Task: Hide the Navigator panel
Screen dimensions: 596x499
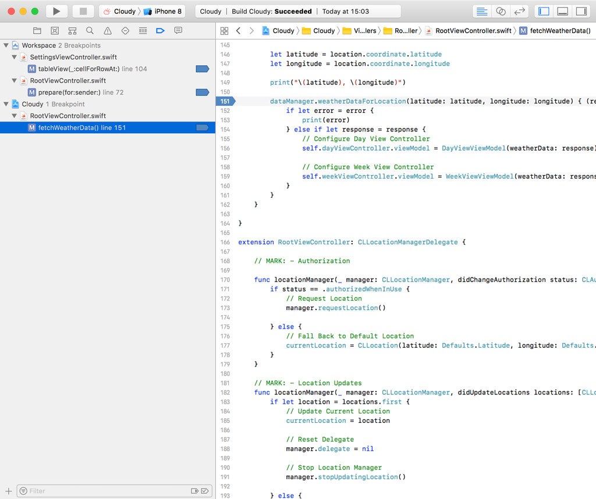Action: coord(544,11)
